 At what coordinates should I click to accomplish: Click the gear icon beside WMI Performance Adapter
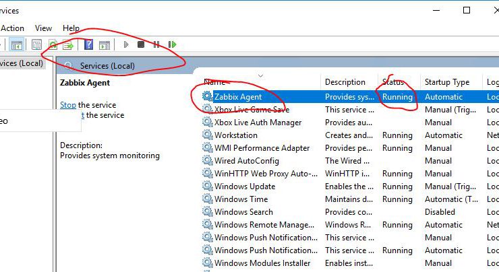coord(207,147)
